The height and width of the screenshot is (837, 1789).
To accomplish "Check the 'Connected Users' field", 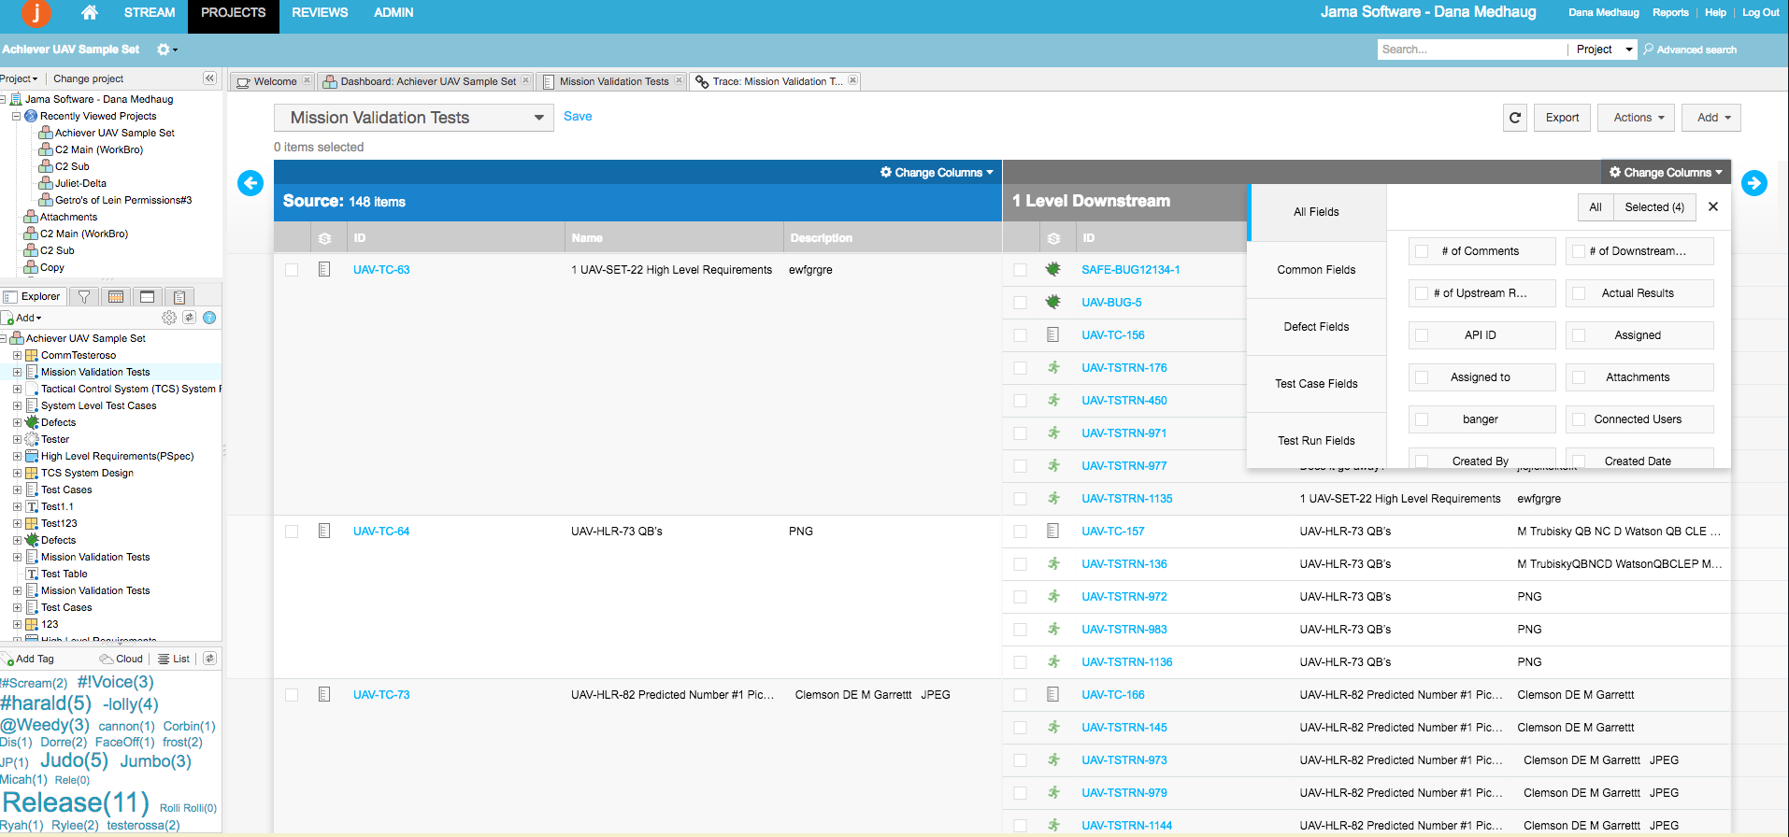I will coord(1579,419).
